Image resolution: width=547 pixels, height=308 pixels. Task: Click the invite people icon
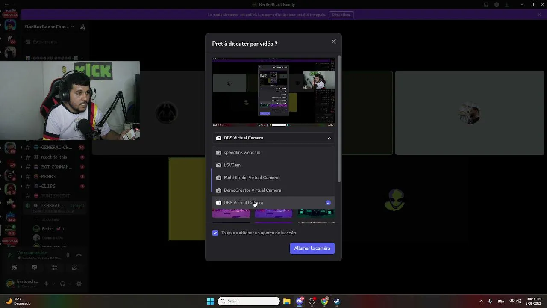pyautogui.click(x=82, y=27)
